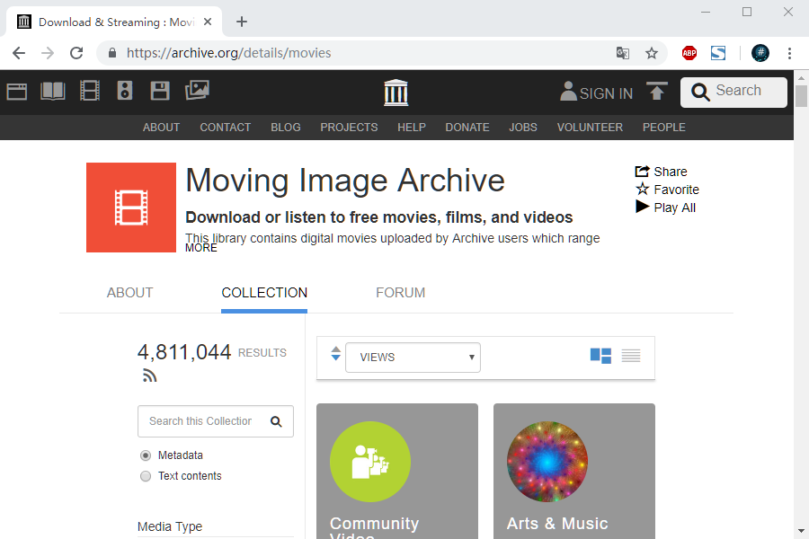Click the Favorite star icon
The image size is (809, 539).
tap(643, 189)
